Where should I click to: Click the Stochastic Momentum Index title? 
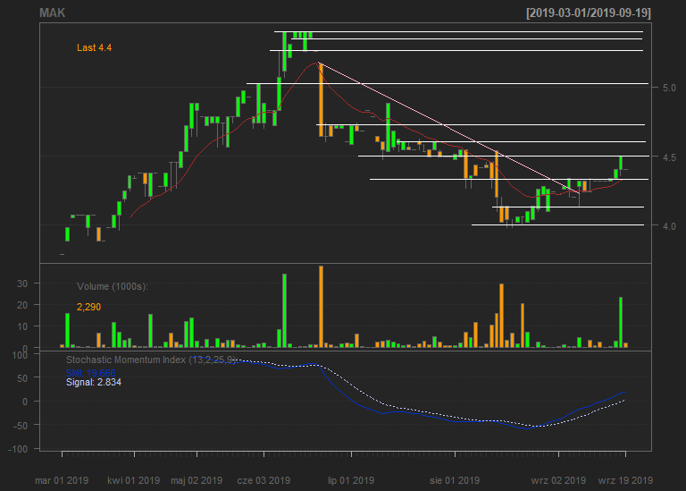click(x=151, y=360)
